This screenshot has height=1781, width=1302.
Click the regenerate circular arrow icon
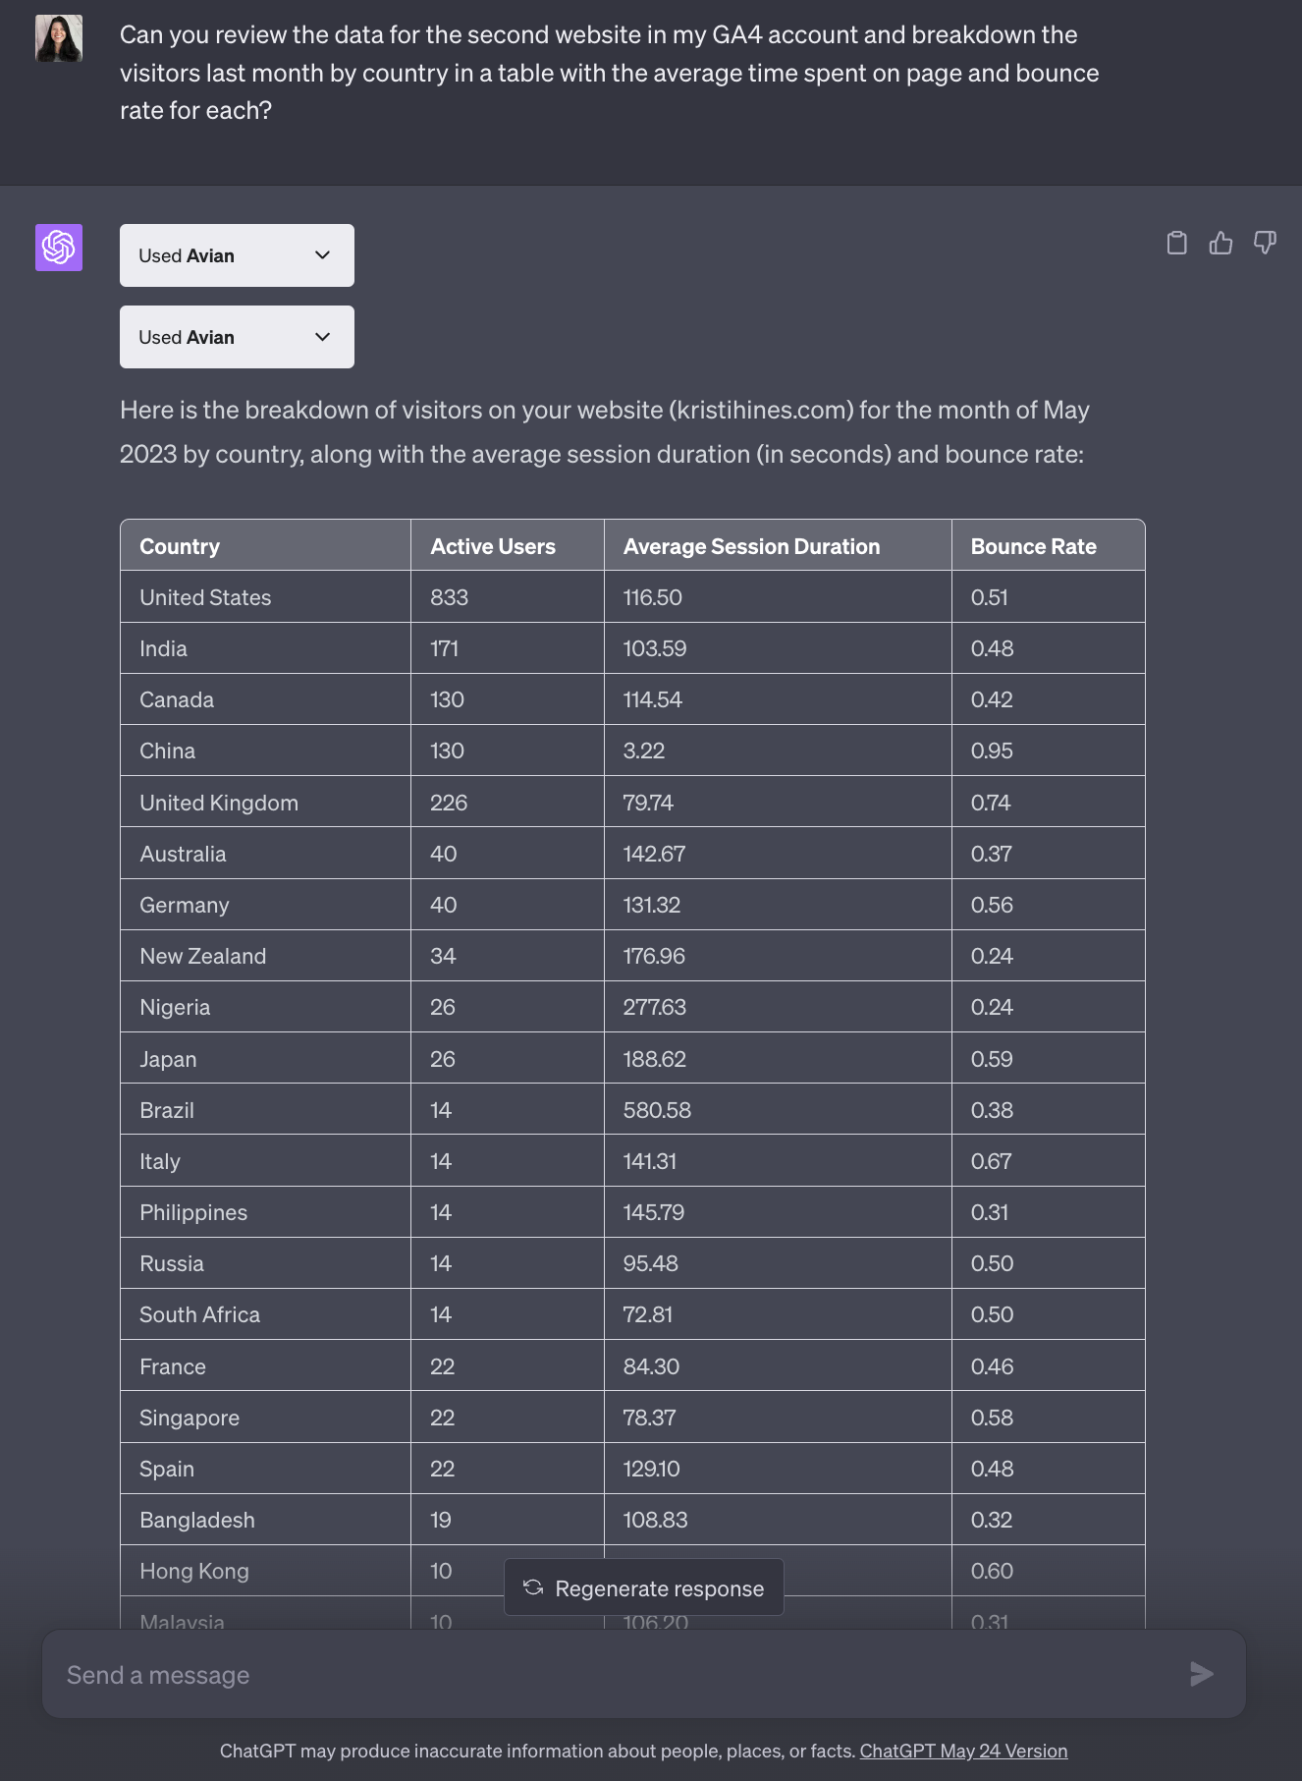tap(533, 1587)
